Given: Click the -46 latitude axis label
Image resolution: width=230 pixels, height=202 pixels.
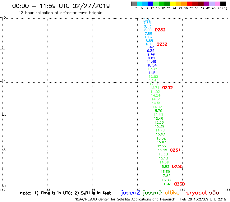Looking at the screenshot, I should tap(3, 115).
